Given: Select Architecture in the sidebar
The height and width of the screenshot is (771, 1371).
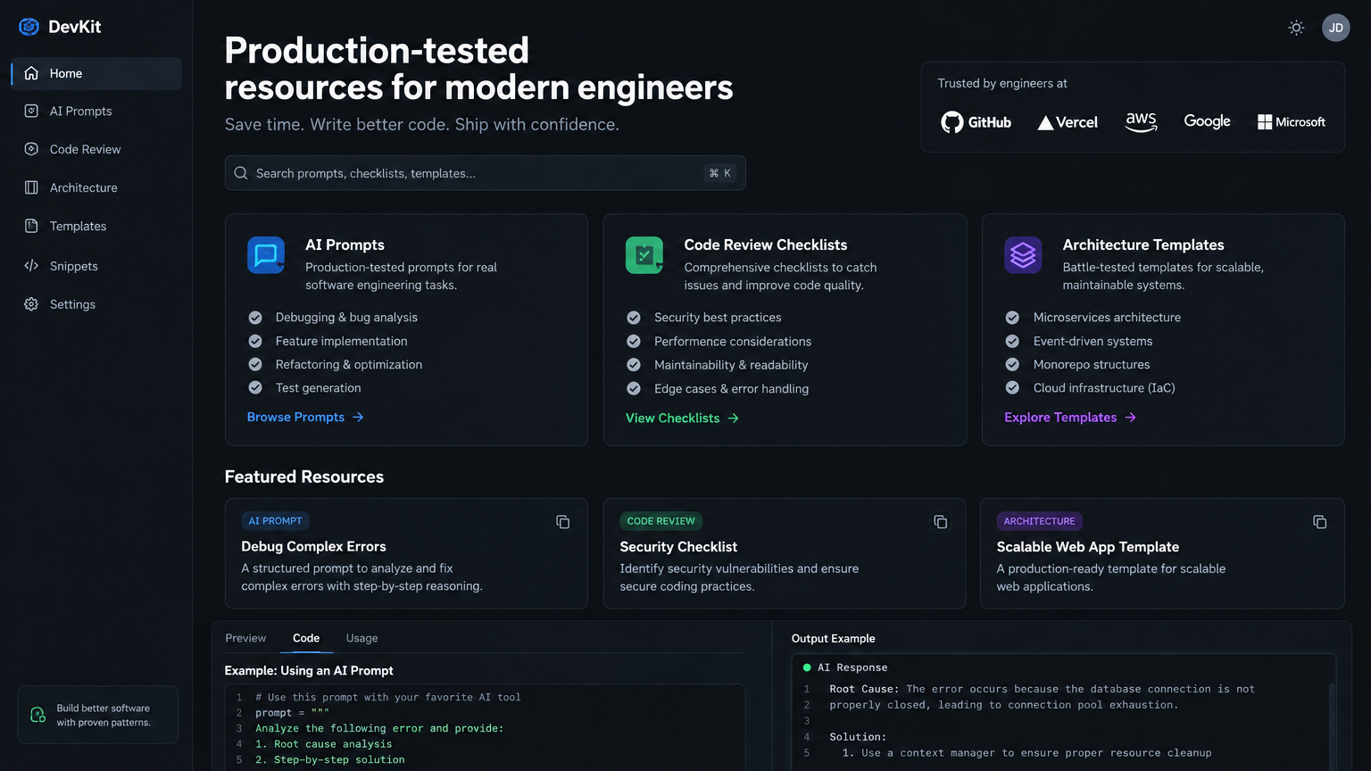Looking at the screenshot, I should pyautogui.click(x=96, y=187).
